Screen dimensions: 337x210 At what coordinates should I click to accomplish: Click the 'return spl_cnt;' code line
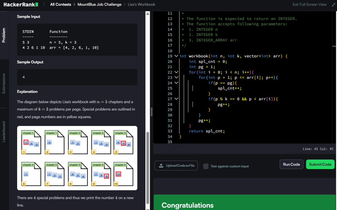coord(207,131)
